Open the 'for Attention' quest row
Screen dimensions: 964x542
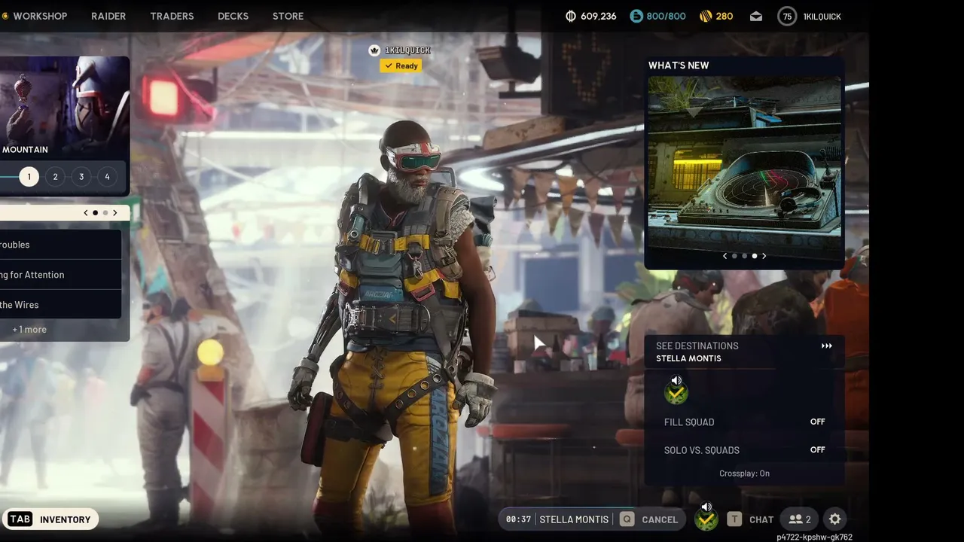60,275
